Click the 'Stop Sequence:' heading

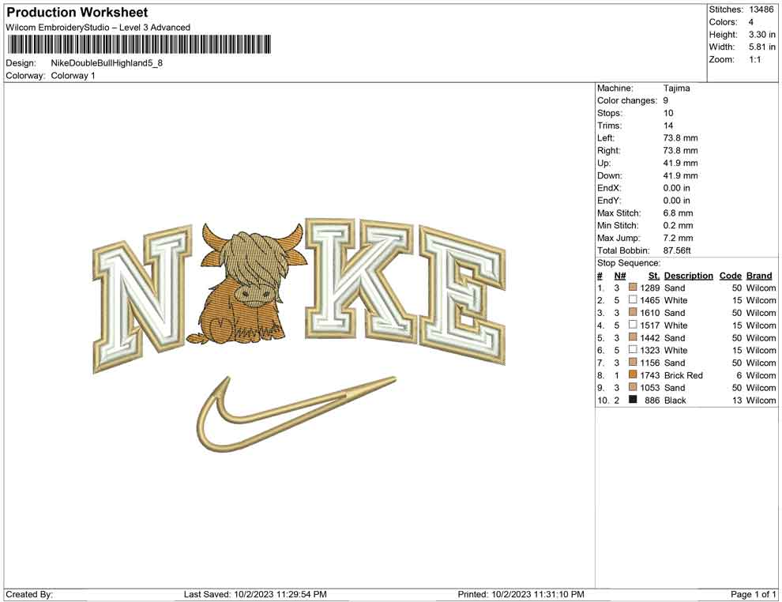tap(629, 262)
